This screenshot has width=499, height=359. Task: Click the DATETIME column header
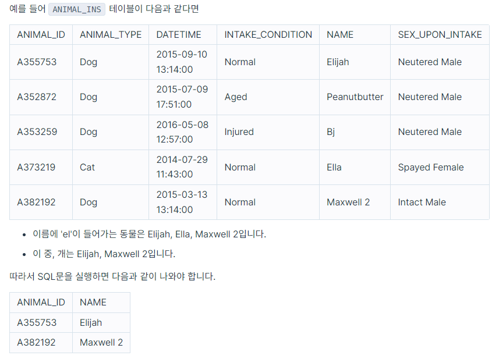pyautogui.click(x=183, y=35)
